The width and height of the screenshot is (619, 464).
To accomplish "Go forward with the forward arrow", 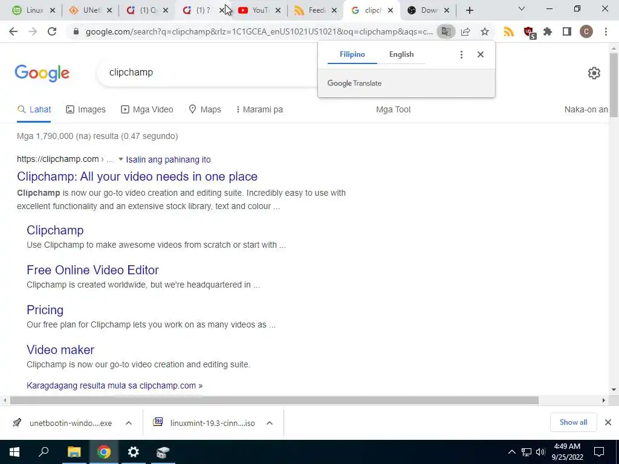I will click(x=33, y=31).
